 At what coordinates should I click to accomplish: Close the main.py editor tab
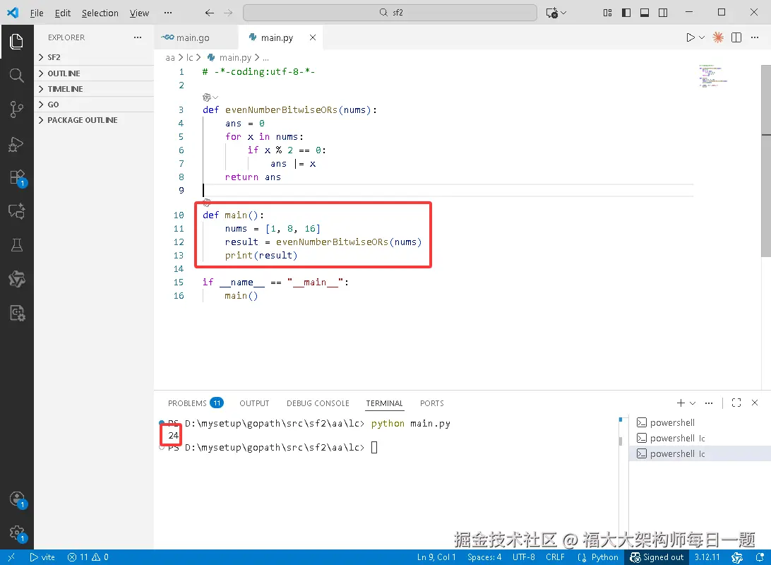(x=313, y=37)
